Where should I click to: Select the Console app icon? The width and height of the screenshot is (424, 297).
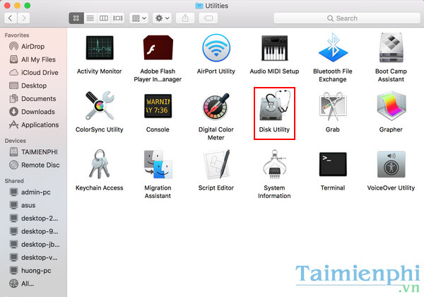coord(158,106)
